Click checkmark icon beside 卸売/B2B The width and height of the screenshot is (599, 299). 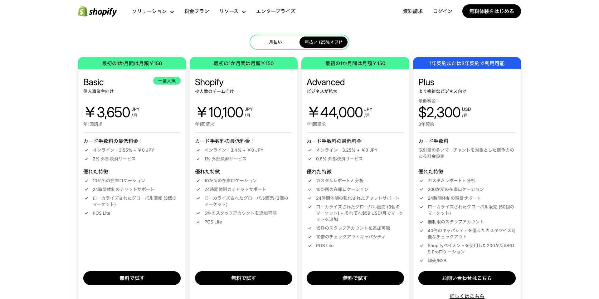click(421, 261)
